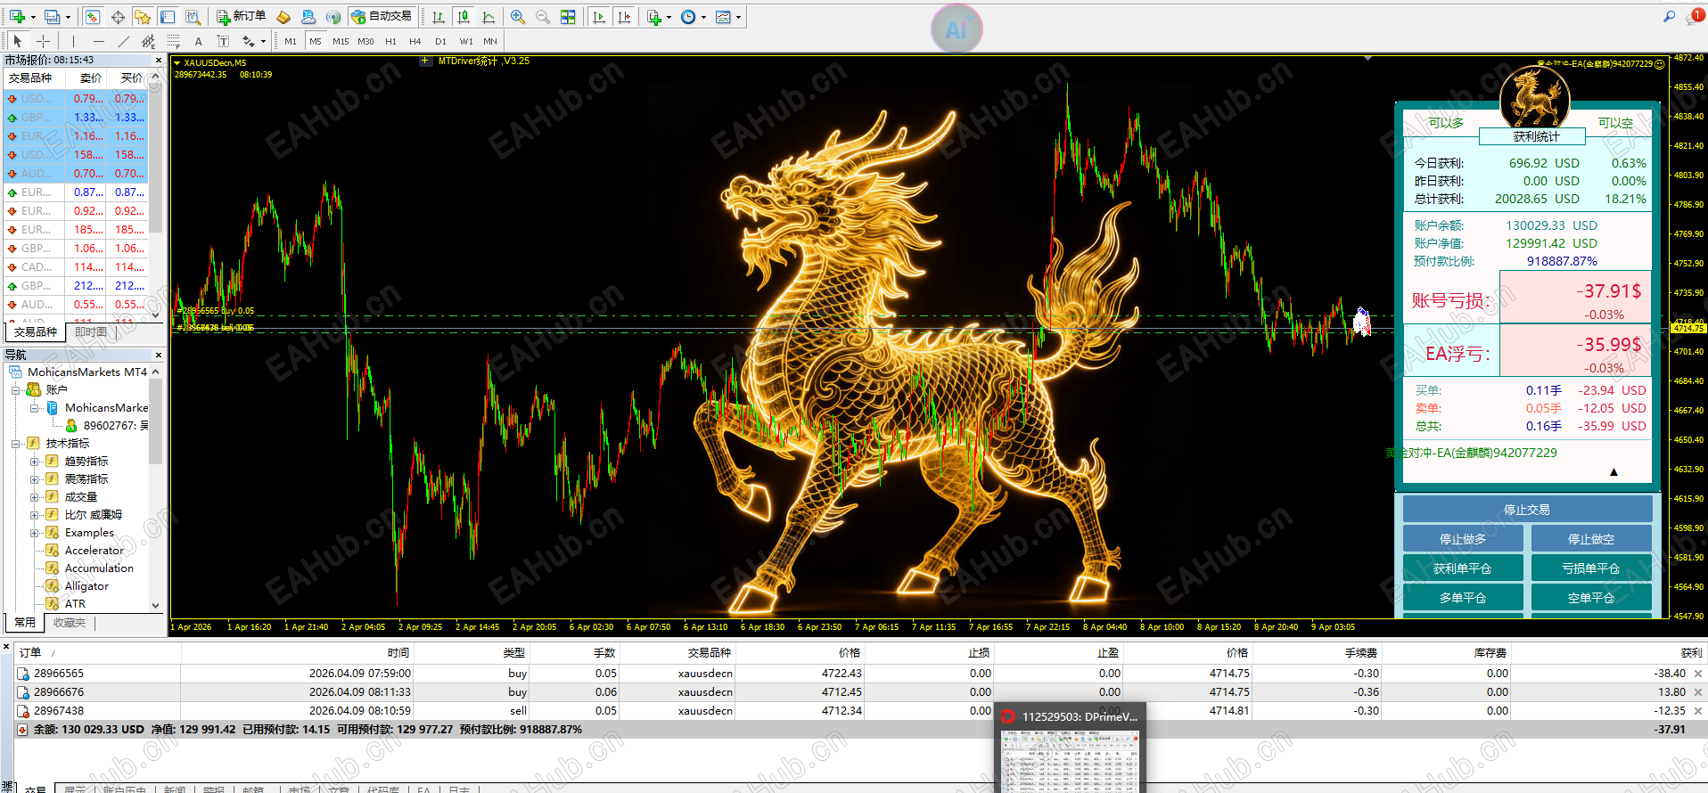Select the cursor arrow tool

18,41
